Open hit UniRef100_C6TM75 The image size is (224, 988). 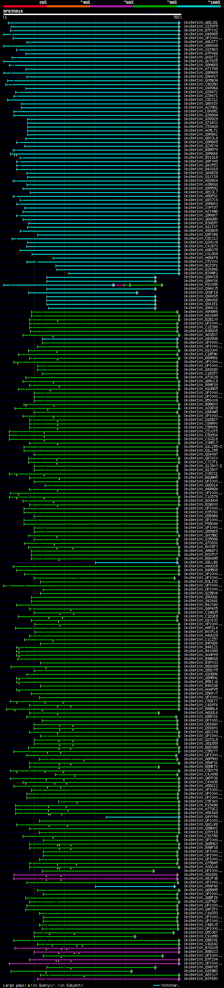[201, 27]
